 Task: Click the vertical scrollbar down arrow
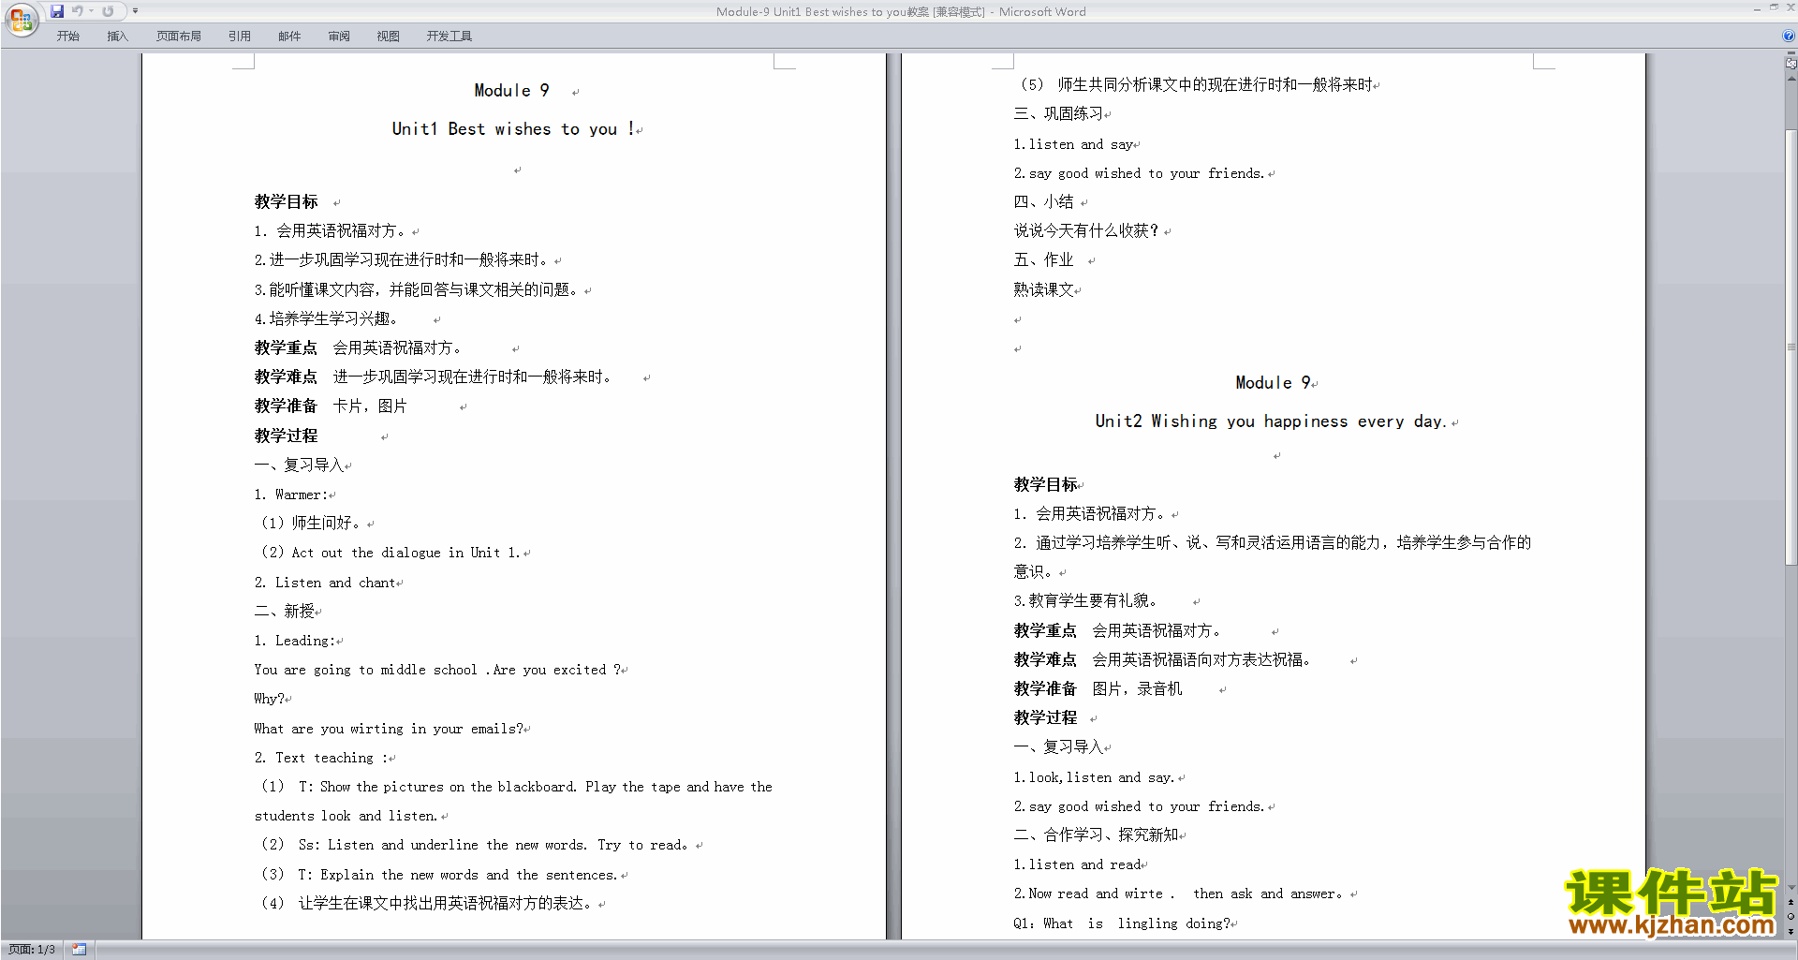pos(1791,887)
